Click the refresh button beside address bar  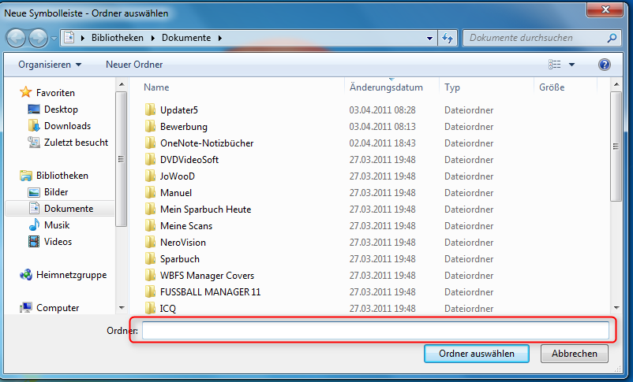pyautogui.click(x=448, y=38)
